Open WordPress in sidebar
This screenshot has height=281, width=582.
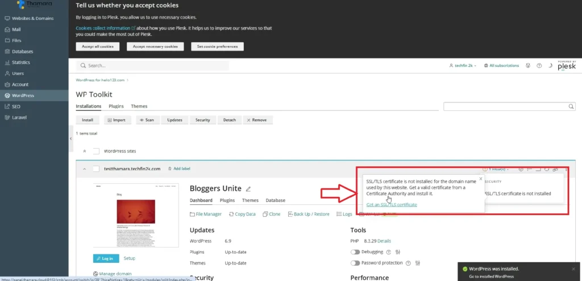[34, 95]
